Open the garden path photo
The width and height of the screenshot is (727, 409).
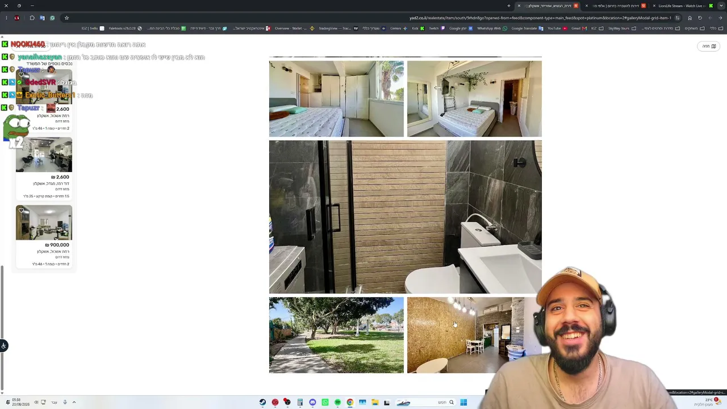coord(336,335)
